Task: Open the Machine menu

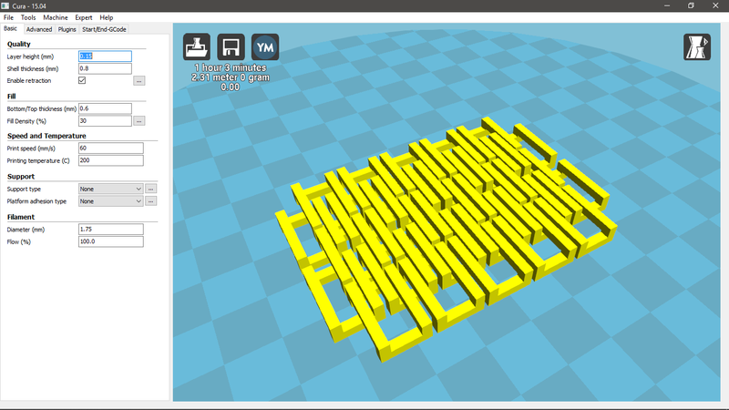Action: pos(56,17)
